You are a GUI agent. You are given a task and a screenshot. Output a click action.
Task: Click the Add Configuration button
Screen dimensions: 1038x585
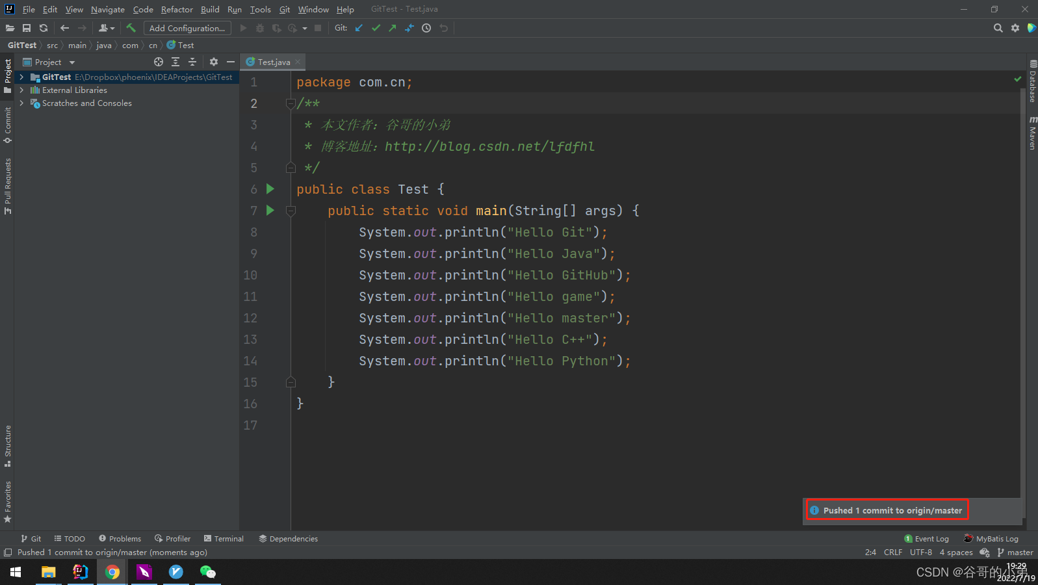[187, 28]
